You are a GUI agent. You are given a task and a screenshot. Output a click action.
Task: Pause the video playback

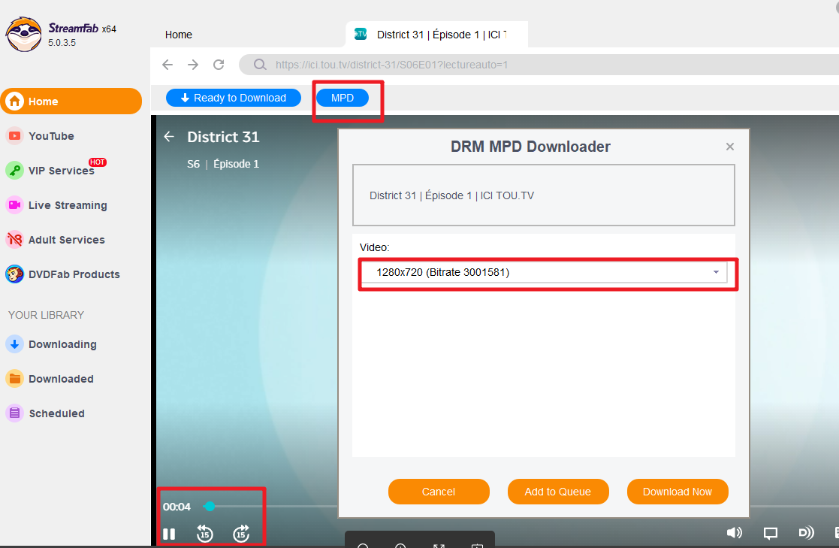[x=169, y=534]
